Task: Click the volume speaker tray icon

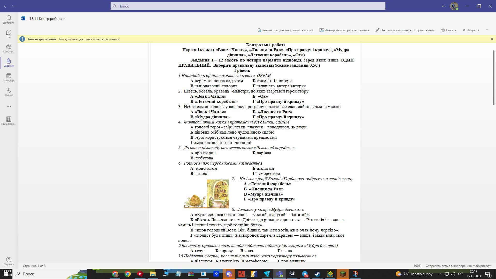Action: (x=453, y=274)
